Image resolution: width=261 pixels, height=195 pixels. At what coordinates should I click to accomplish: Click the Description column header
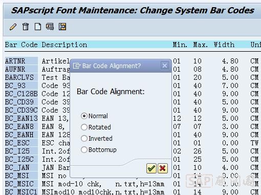(64, 45)
